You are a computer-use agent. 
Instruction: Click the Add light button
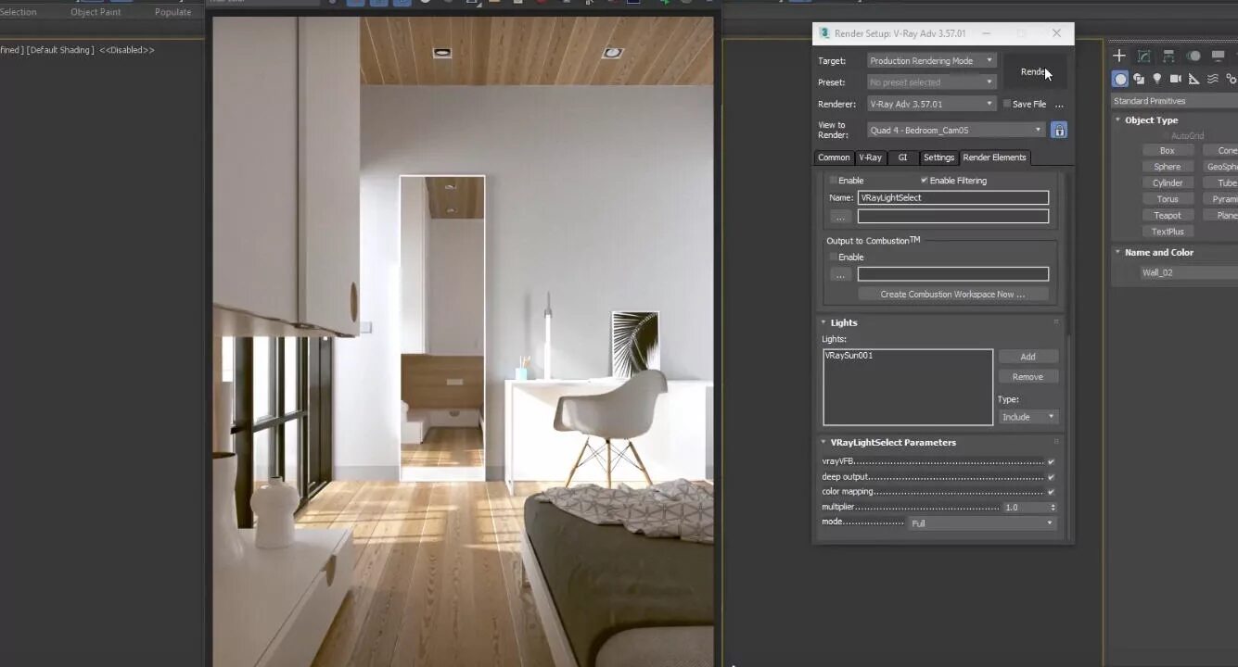pos(1027,357)
